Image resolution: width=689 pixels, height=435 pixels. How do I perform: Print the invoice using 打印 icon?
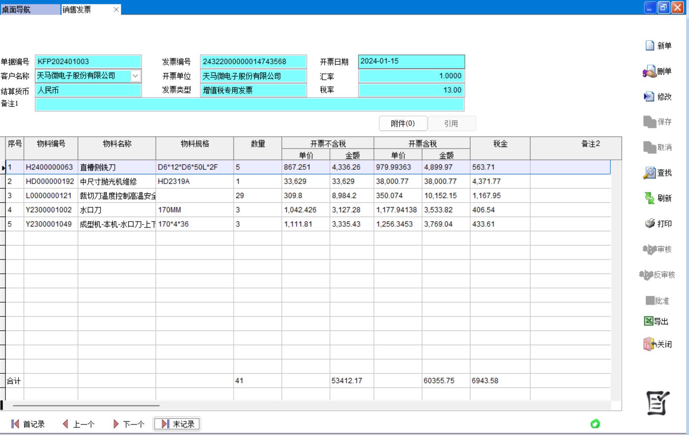click(x=650, y=224)
